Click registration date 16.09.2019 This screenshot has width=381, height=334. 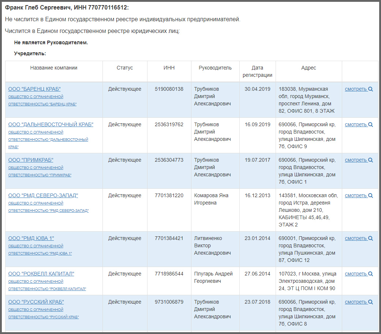[x=257, y=124]
